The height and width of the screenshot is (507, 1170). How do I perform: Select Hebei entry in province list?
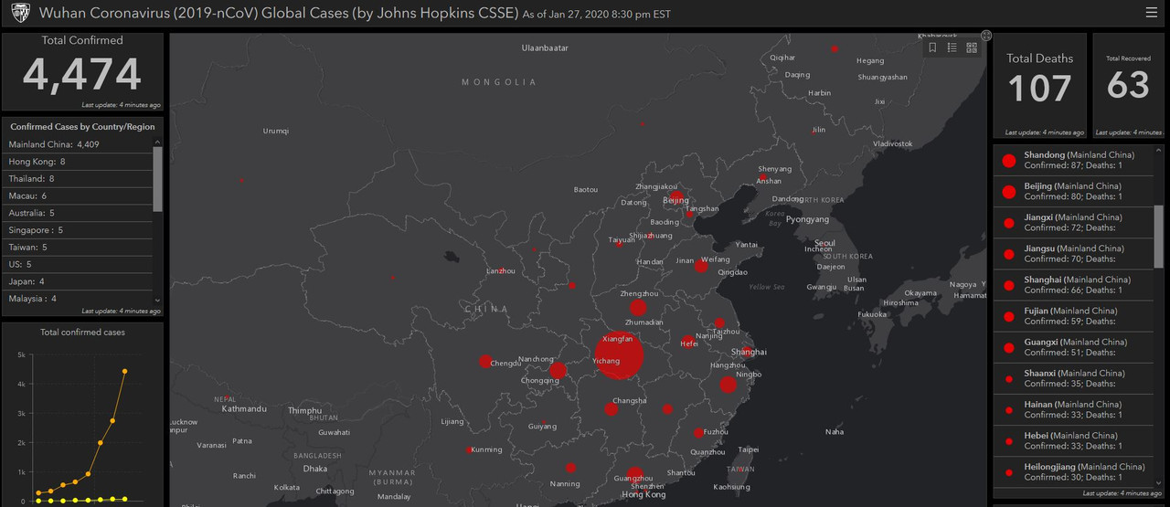click(1074, 440)
